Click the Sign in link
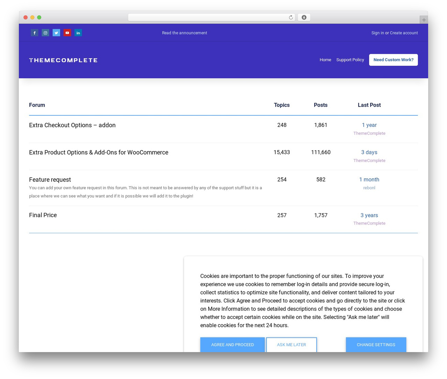 pos(378,33)
